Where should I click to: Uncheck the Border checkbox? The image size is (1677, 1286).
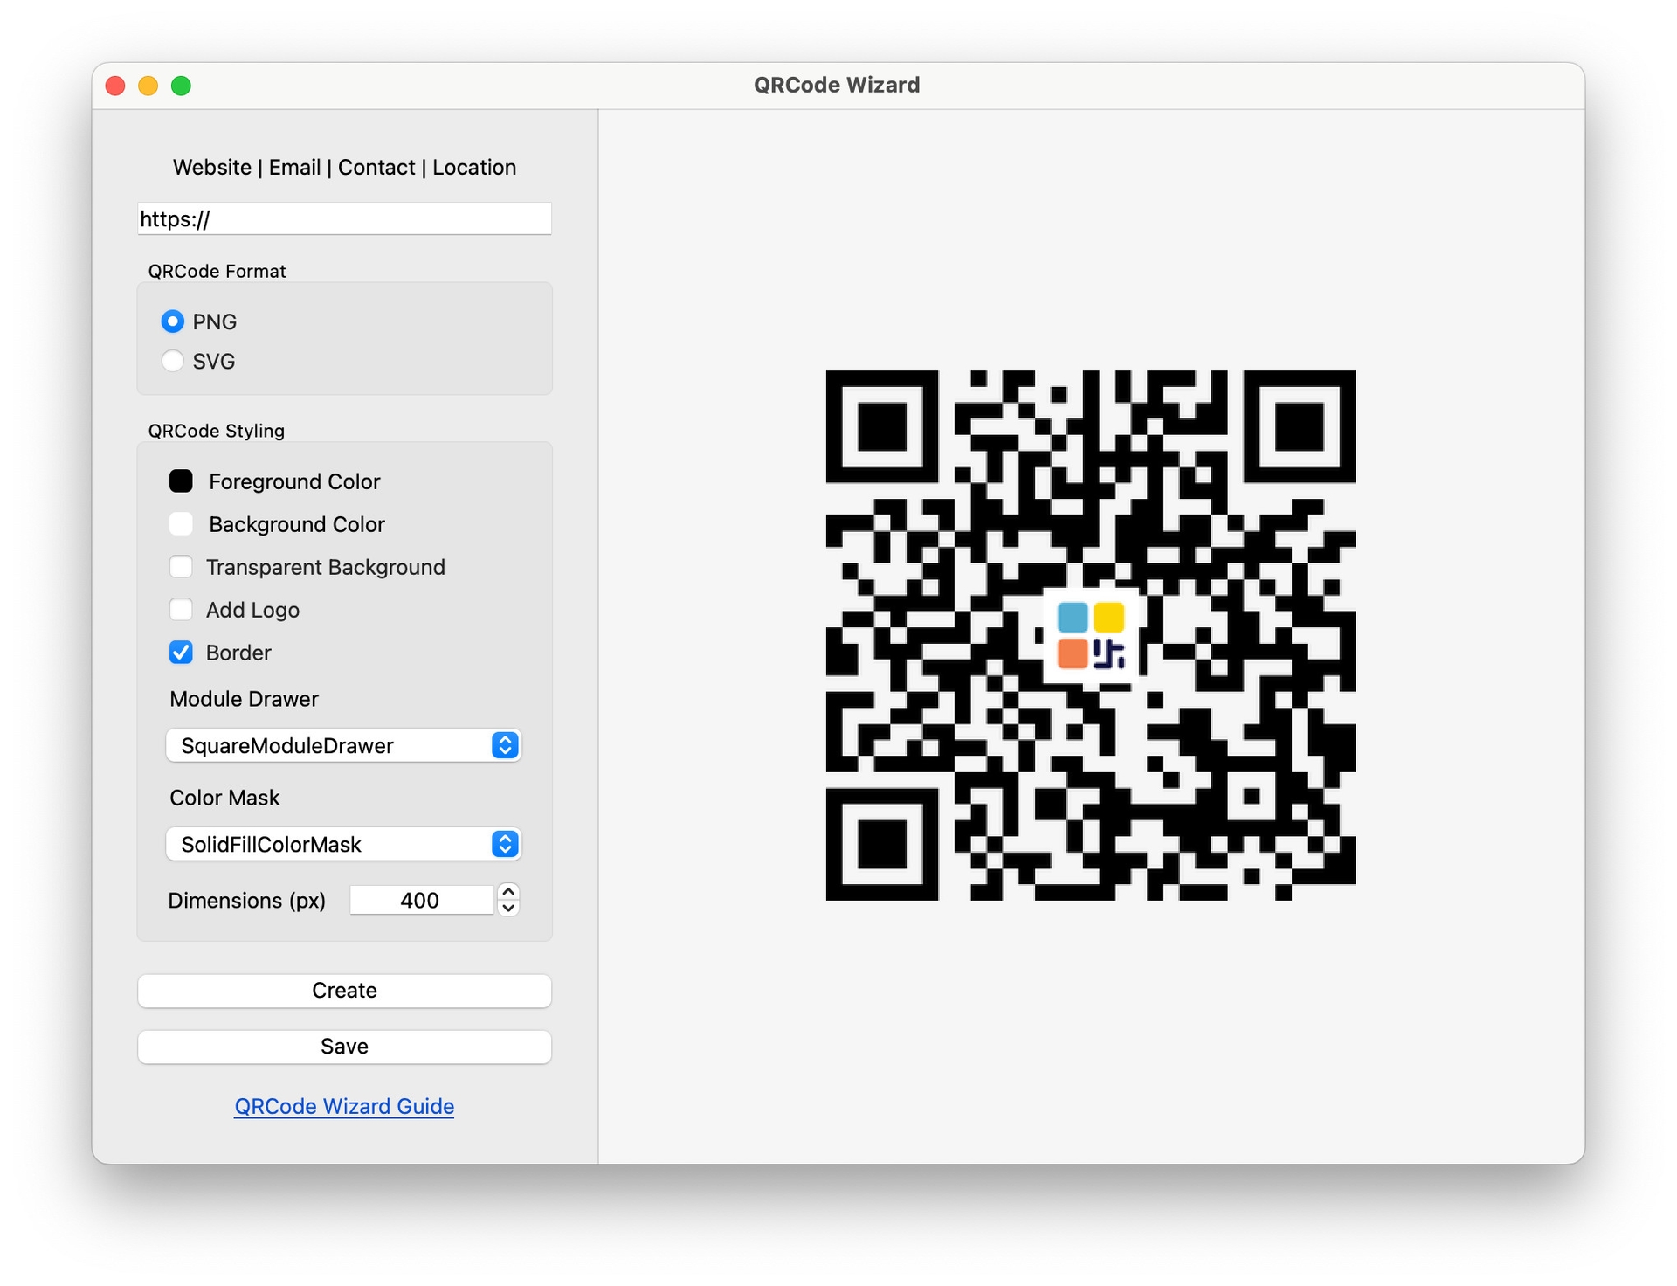coord(181,653)
